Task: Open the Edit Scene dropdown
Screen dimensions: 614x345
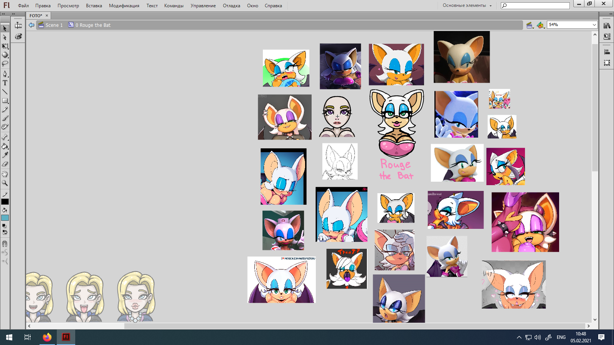Action: pos(530,25)
